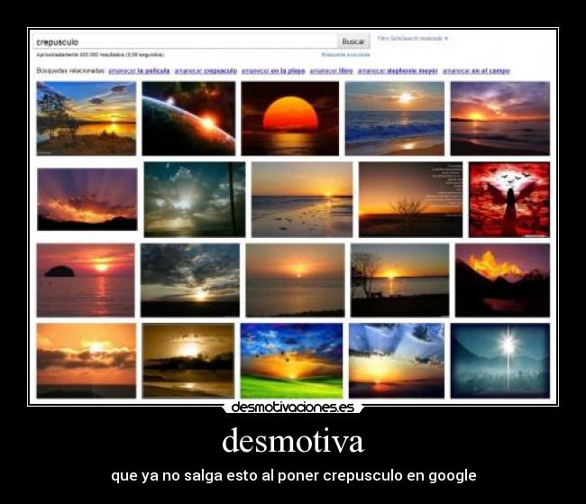Open thumbnail of purple-orange beach sunset, top right

[x=500, y=118]
